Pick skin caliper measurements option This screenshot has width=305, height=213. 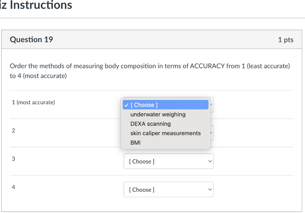[x=166, y=133]
